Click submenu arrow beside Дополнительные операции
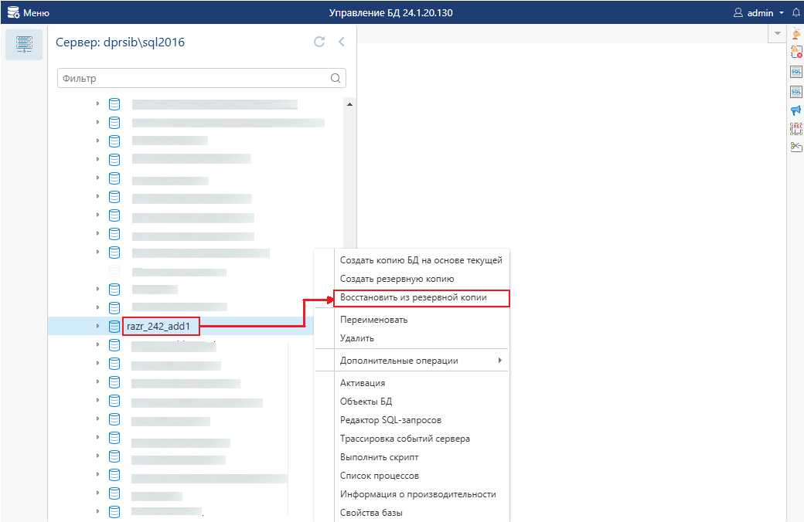This screenshot has height=522, width=804. [x=500, y=361]
